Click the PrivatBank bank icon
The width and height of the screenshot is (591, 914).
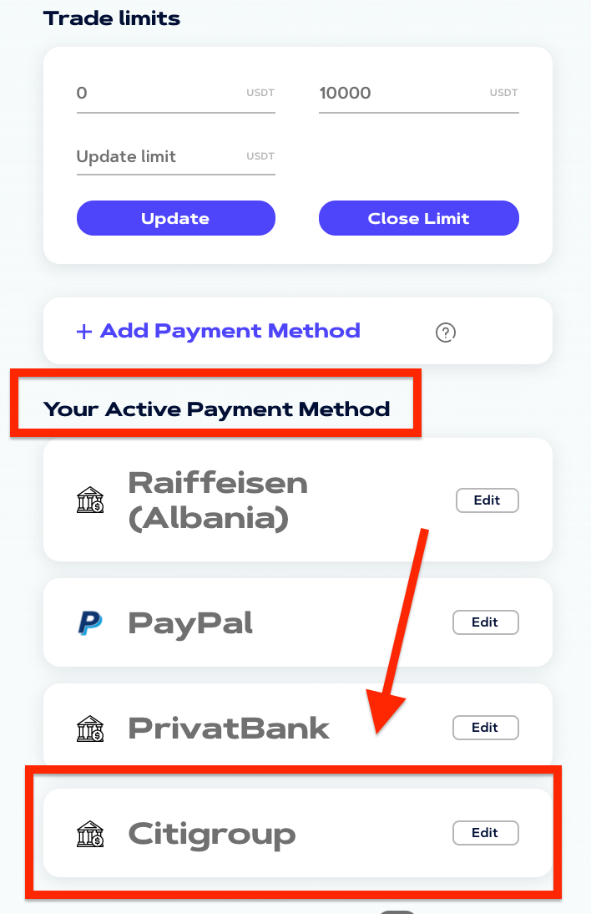point(90,728)
